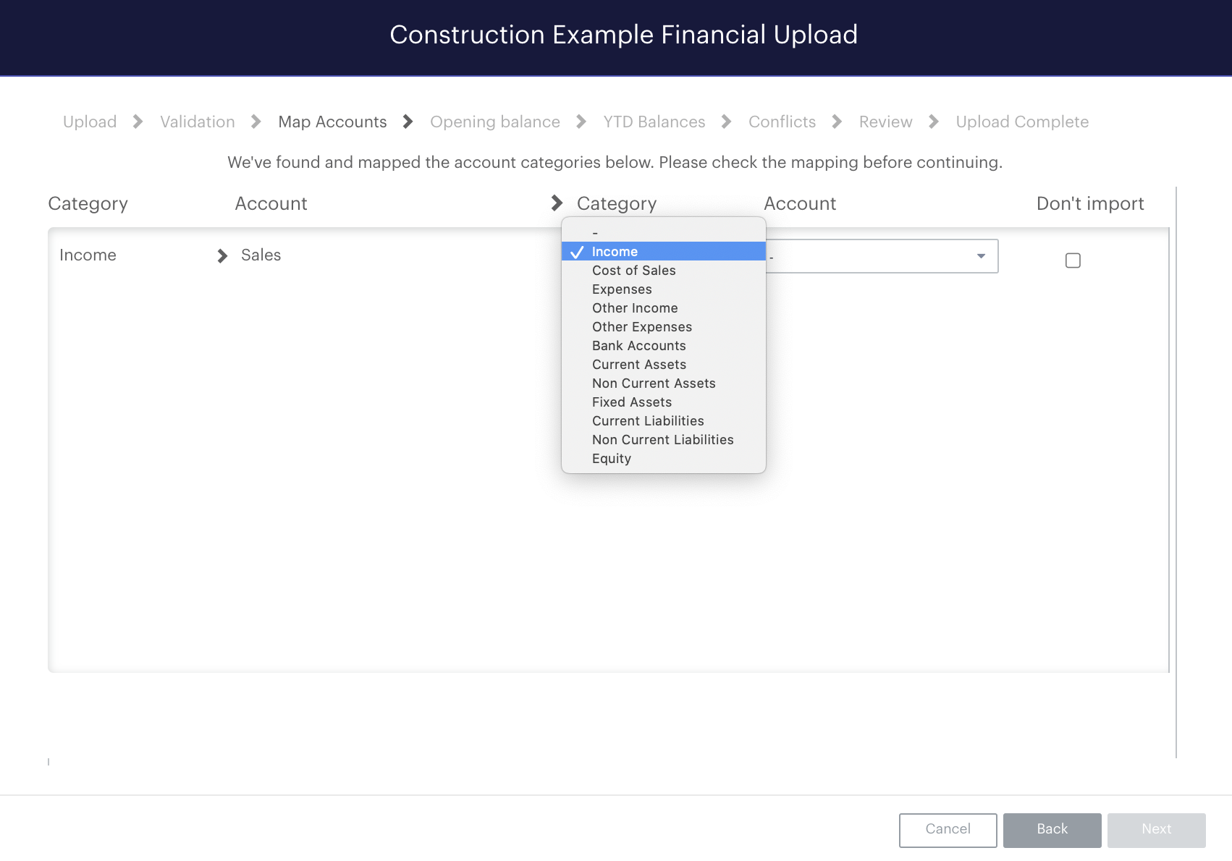Click the Account selection field
The image size is (1232, 861).
tap(882, 256)
